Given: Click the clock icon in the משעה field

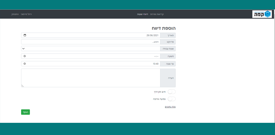Looking at the screenshot, I should [x=25, y=56].
